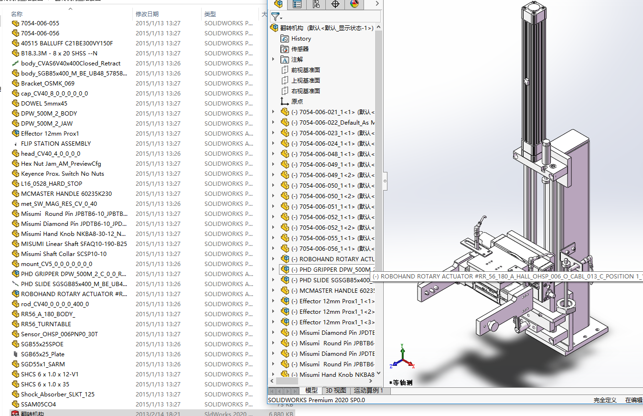Select the Shock_Absorber_SLKT_125 file
The width and height of the screenshot is (643, 416).
[58, 395]
